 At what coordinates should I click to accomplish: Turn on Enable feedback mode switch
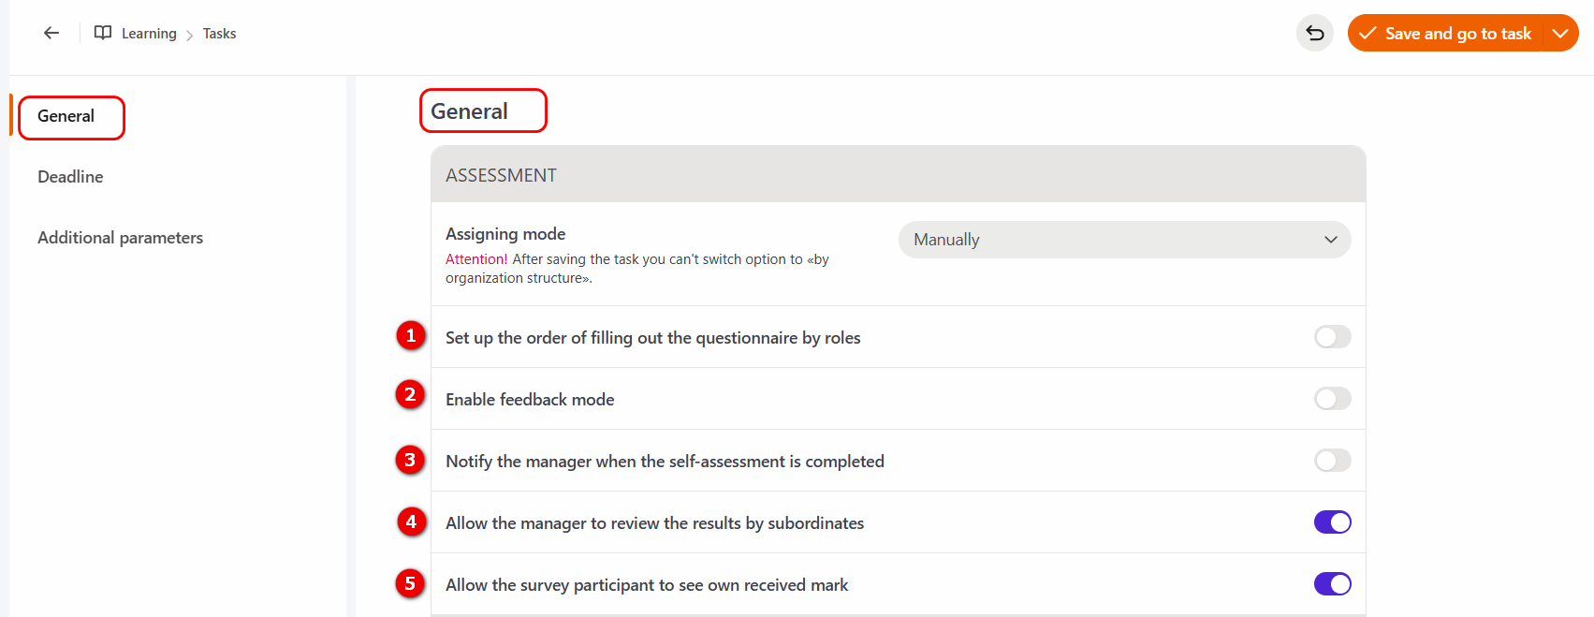[x=1332, y=399]
